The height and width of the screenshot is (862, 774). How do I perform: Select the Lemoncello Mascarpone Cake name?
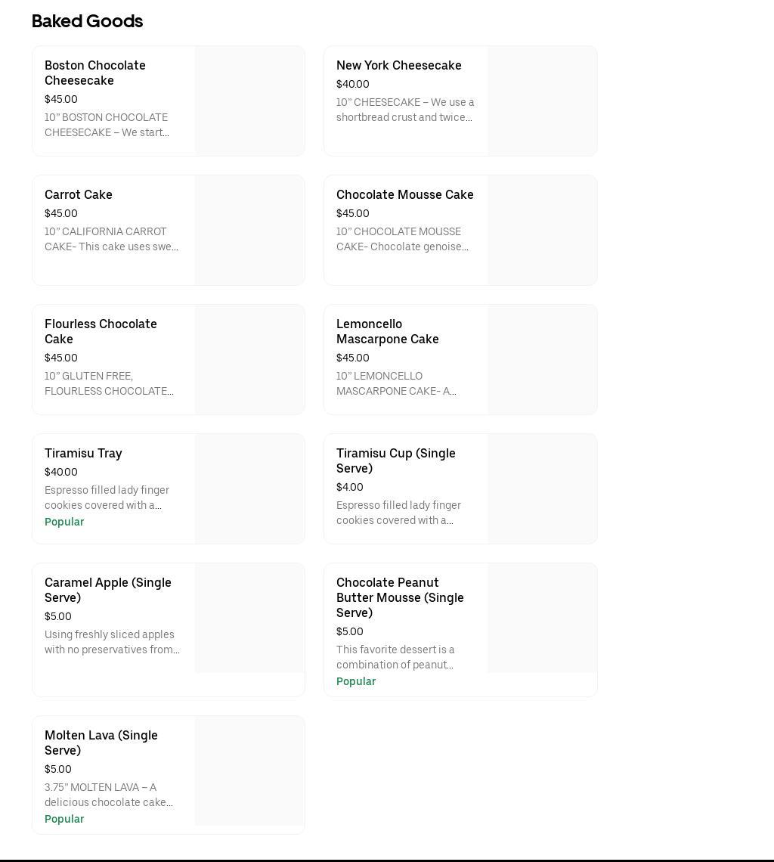pyautogui.click(x=387, y=331)
